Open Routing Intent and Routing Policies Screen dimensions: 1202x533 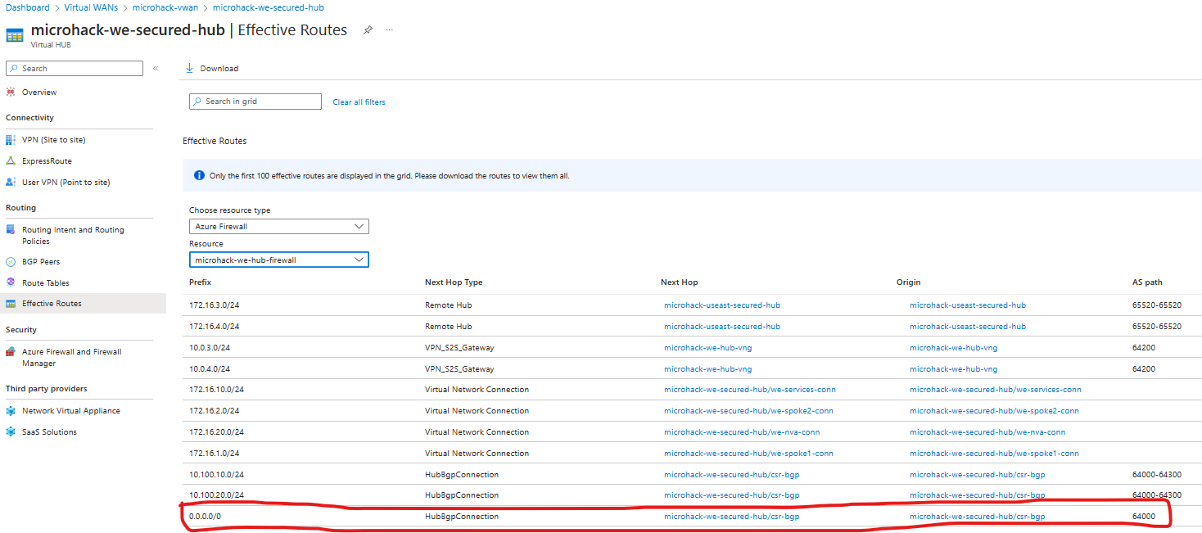(x=73, y=236)
